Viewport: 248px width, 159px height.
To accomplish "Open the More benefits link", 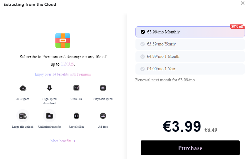I will (61, 141).
